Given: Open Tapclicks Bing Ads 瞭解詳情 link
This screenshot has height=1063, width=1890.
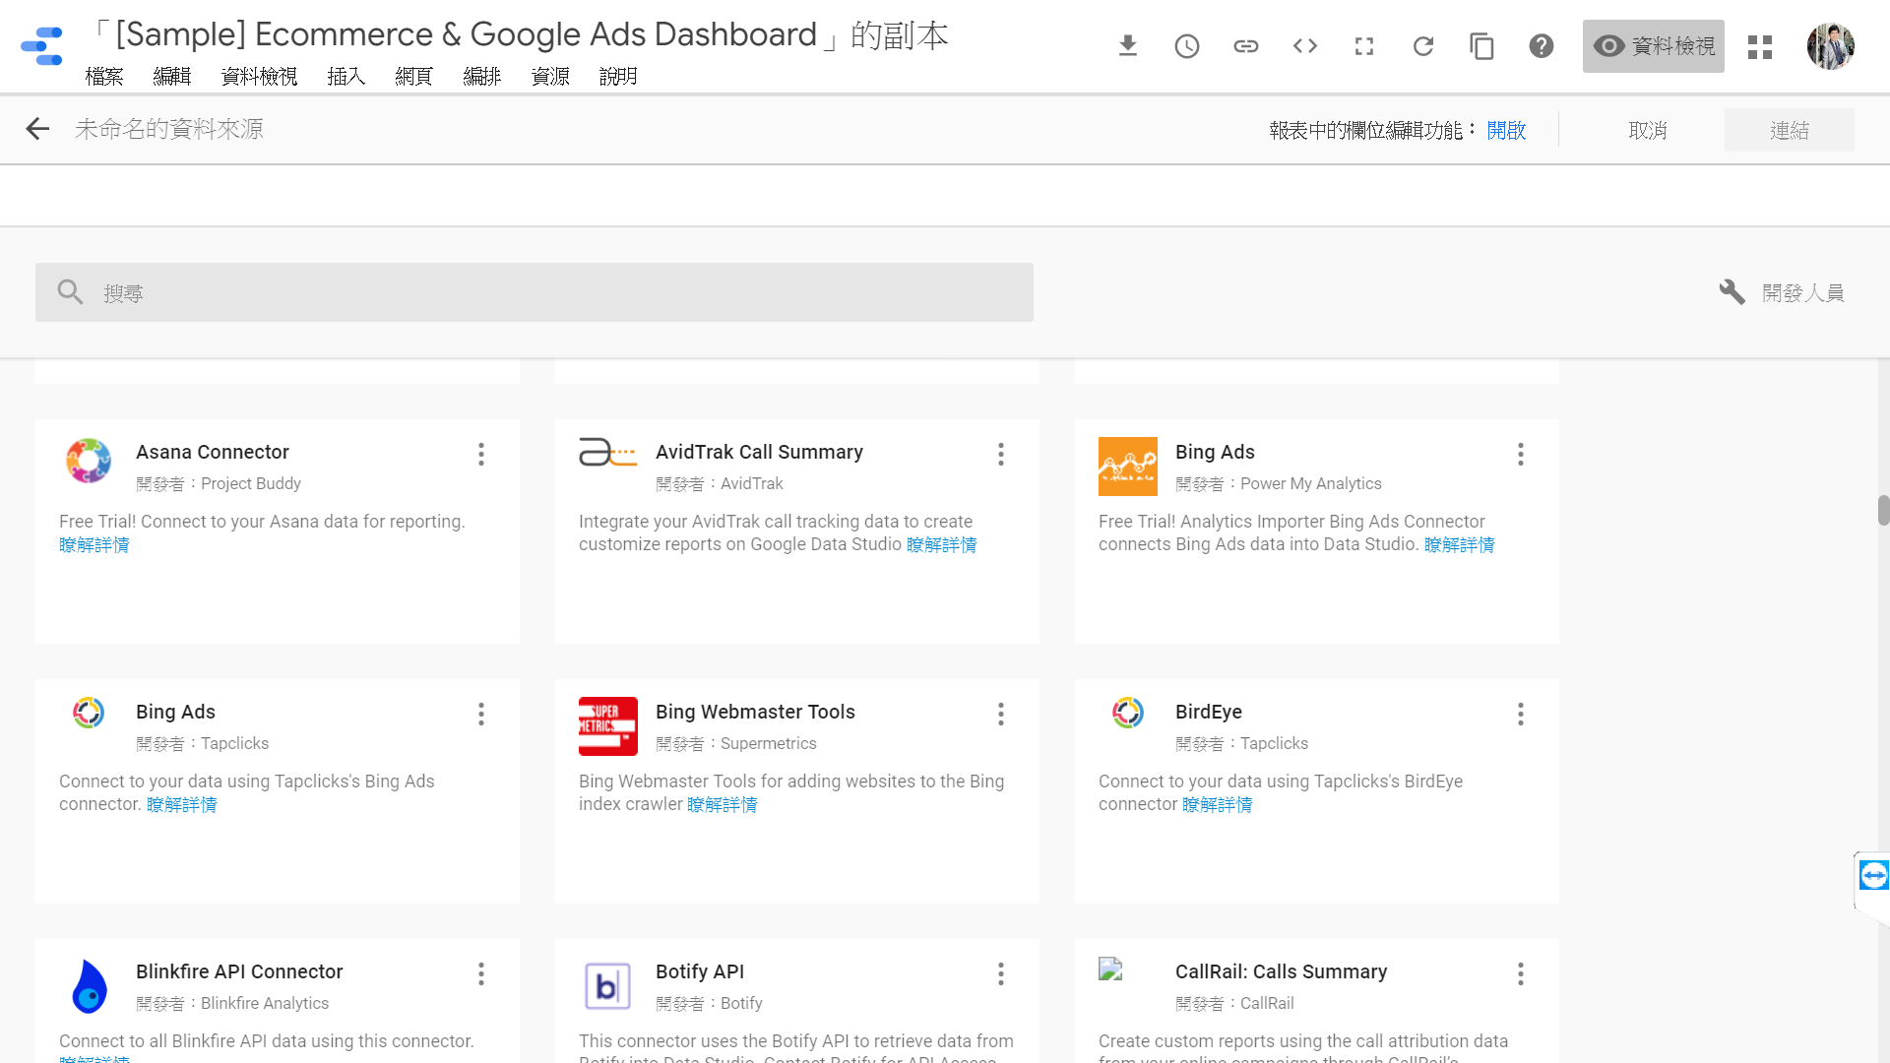Looking at the screenshot, I should pyautogui.click(x=182, y=805).
